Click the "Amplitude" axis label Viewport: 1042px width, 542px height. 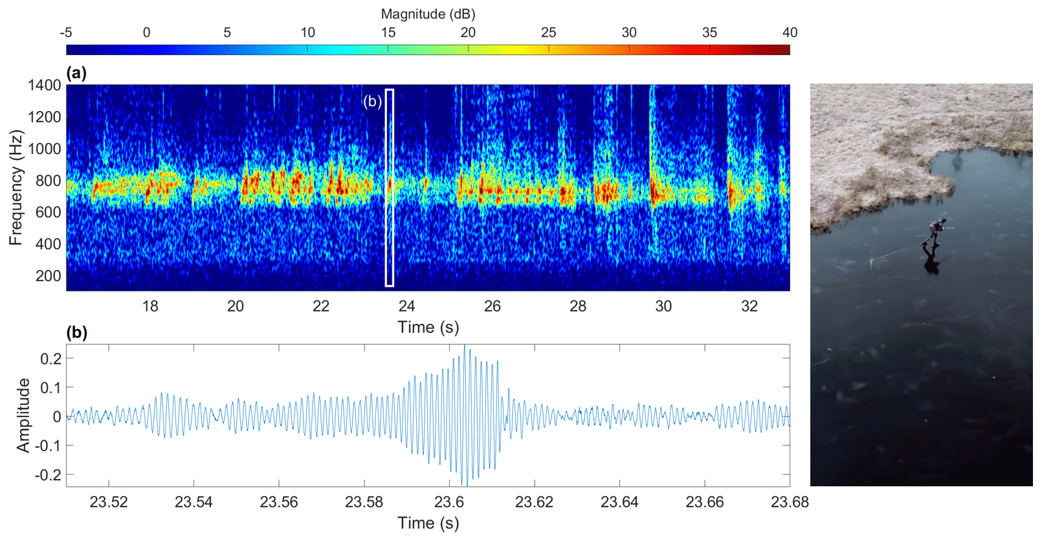tap(23, 415)
